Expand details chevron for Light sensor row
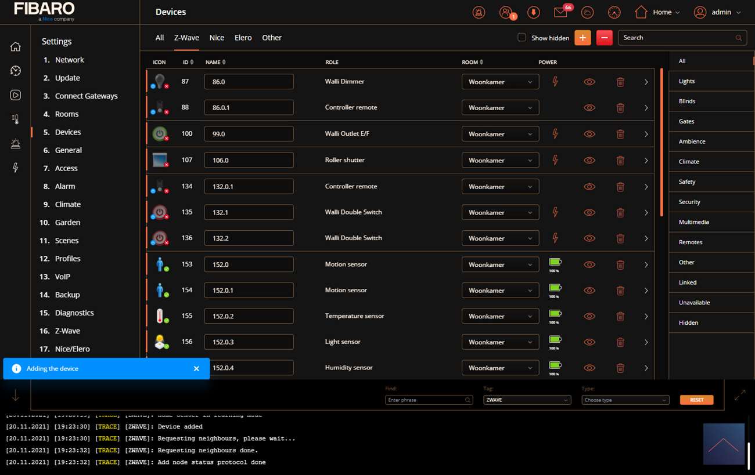The height and width of the screenshot is (475, 755). [646, 342]
